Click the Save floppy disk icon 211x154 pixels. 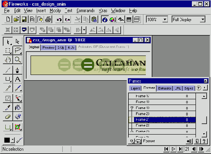pos(24,19)
